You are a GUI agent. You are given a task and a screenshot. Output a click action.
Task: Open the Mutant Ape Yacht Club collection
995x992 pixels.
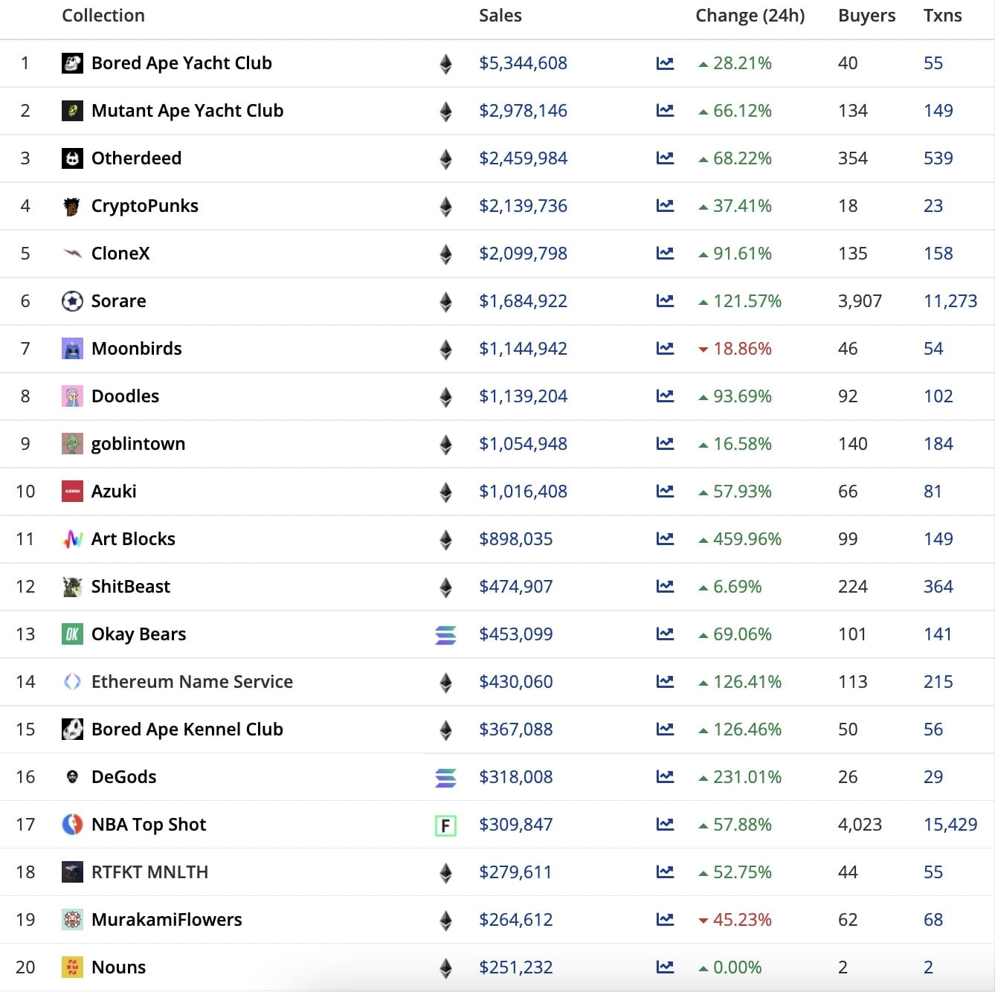point(187,111)
